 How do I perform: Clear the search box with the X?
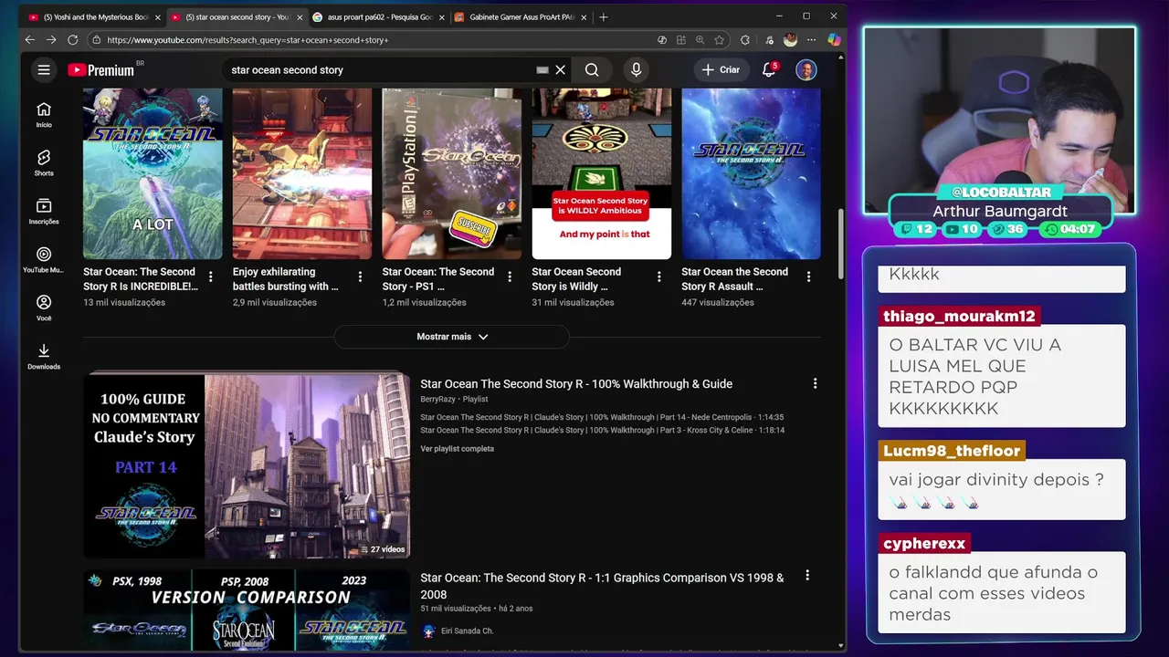click(561, 69)
